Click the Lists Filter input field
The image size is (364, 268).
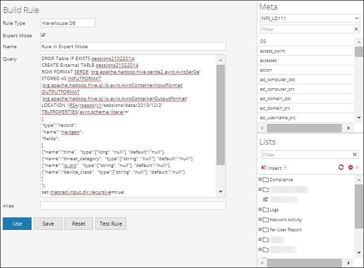[306, 155]
